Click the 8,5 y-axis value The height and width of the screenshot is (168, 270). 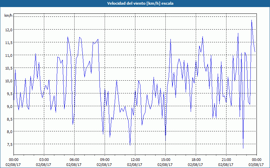coord(10,119)
